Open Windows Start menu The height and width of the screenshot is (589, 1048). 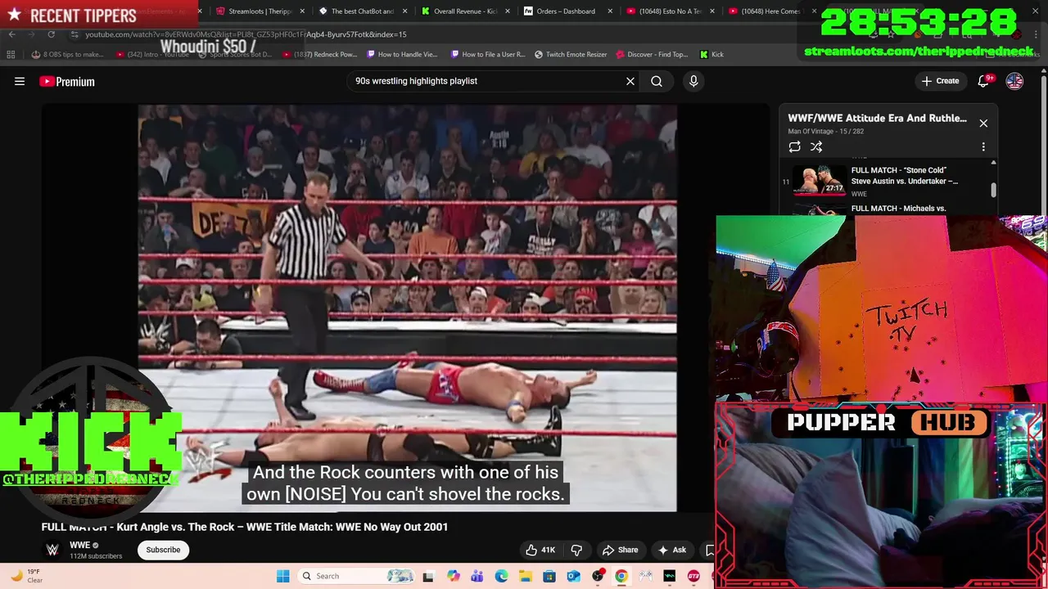point(283,576)
